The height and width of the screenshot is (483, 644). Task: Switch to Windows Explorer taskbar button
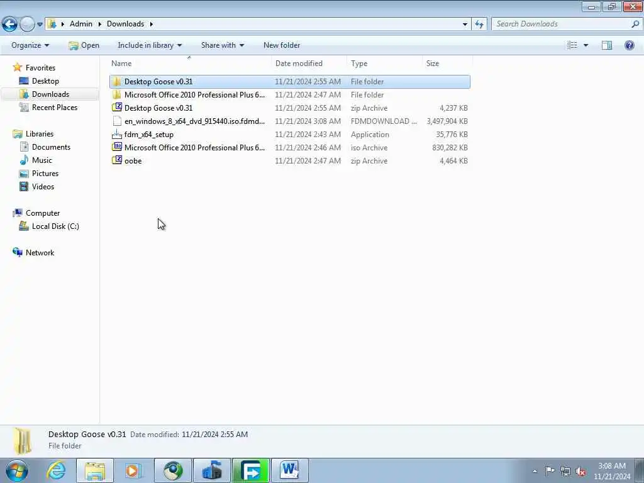point(95,470)
